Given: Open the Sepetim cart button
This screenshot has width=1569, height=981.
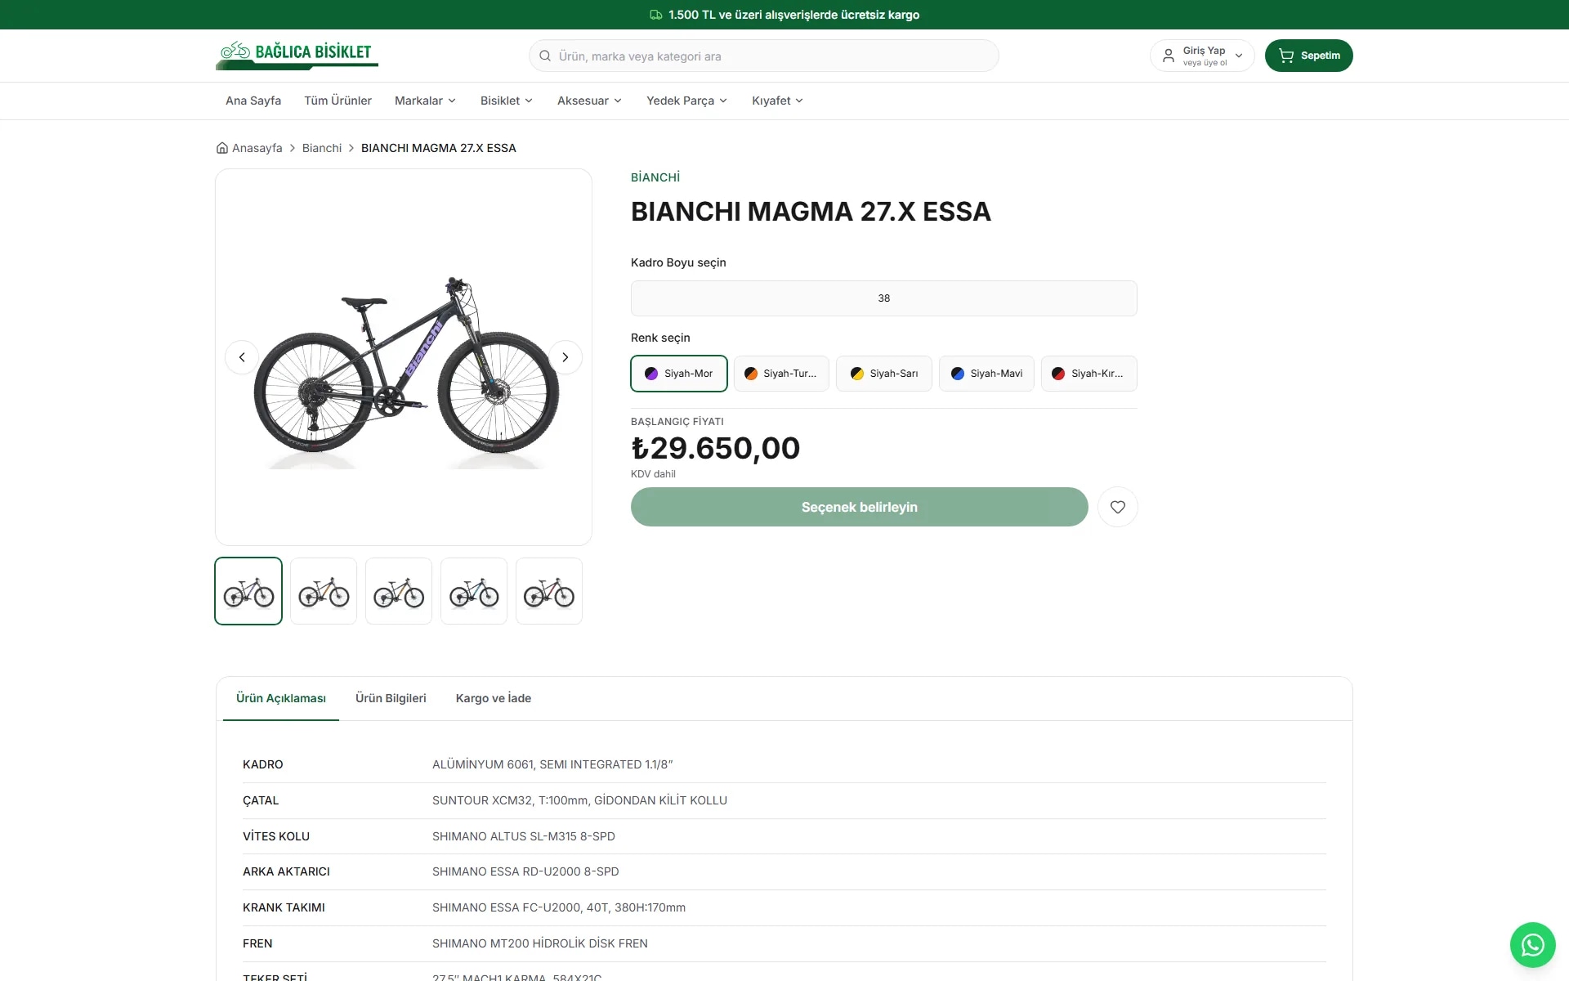Looking at the screenshot, I should point(1309,56).
